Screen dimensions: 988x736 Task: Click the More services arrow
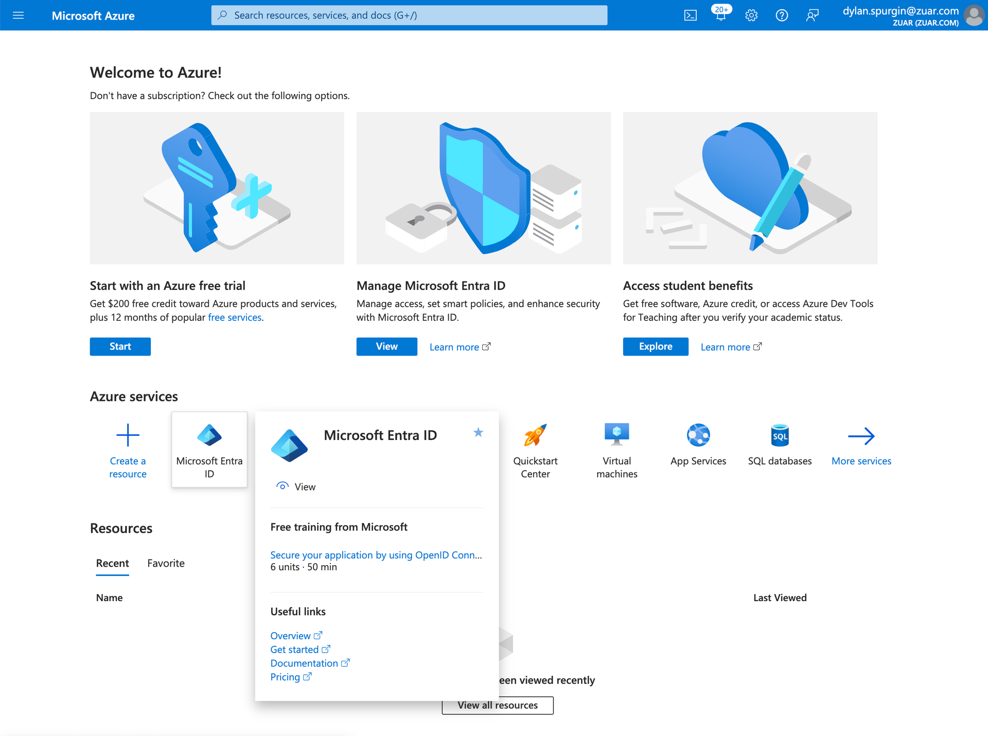tap(861, 436)
